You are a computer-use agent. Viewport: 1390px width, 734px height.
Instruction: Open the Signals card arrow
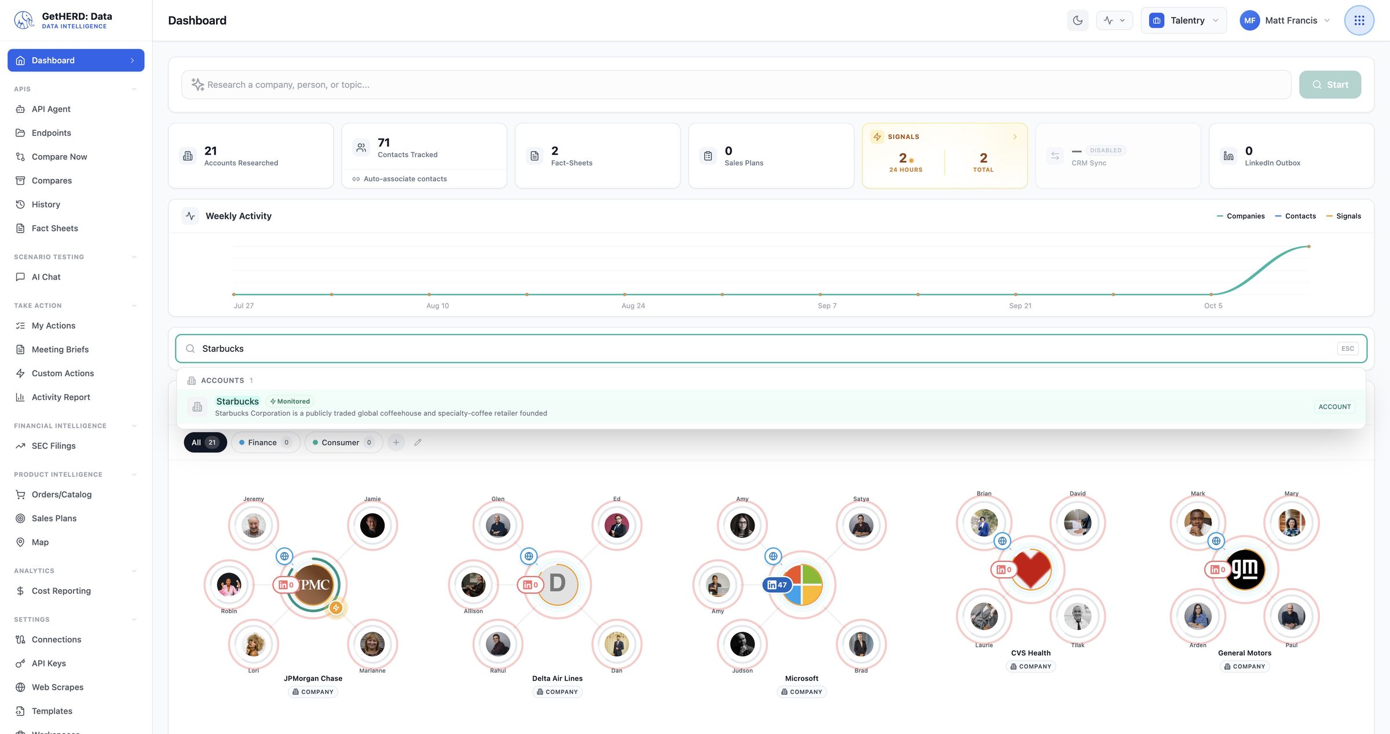coord(1015,137)
